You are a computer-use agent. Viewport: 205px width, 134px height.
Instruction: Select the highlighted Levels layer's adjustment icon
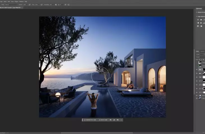(x=200, y=70)
